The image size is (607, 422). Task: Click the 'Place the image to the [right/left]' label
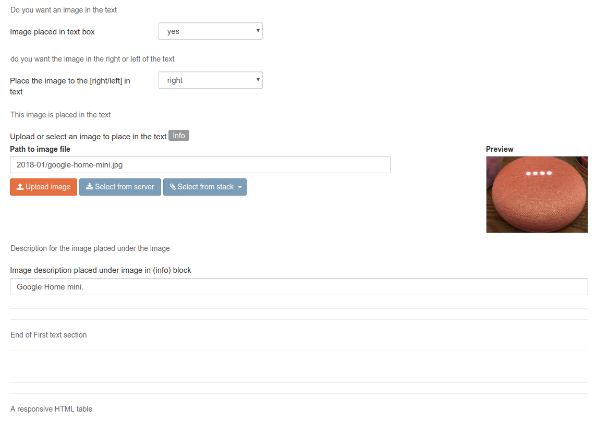tap(70, 87)
